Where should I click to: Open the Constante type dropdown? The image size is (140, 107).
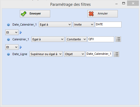point(76,39)
